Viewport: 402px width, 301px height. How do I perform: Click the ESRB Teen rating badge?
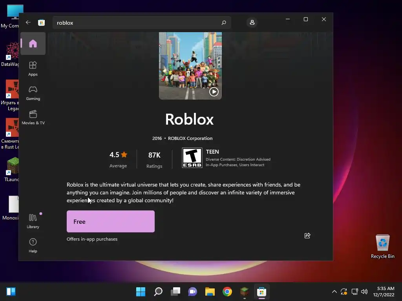pos(192,158)
